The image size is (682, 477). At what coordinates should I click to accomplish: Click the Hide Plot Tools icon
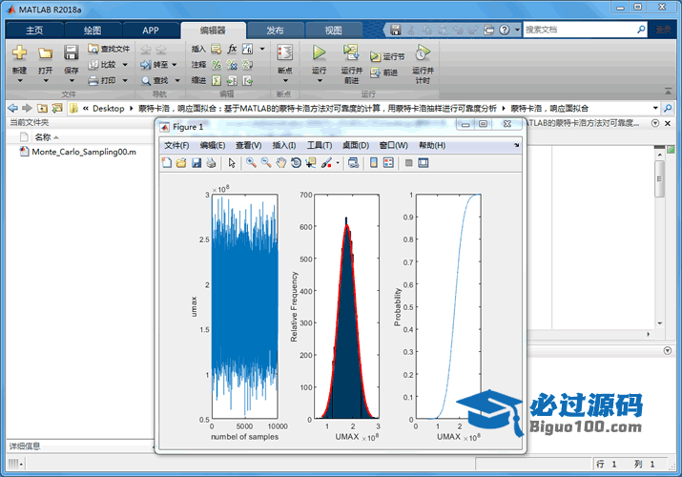coord(408,163)
